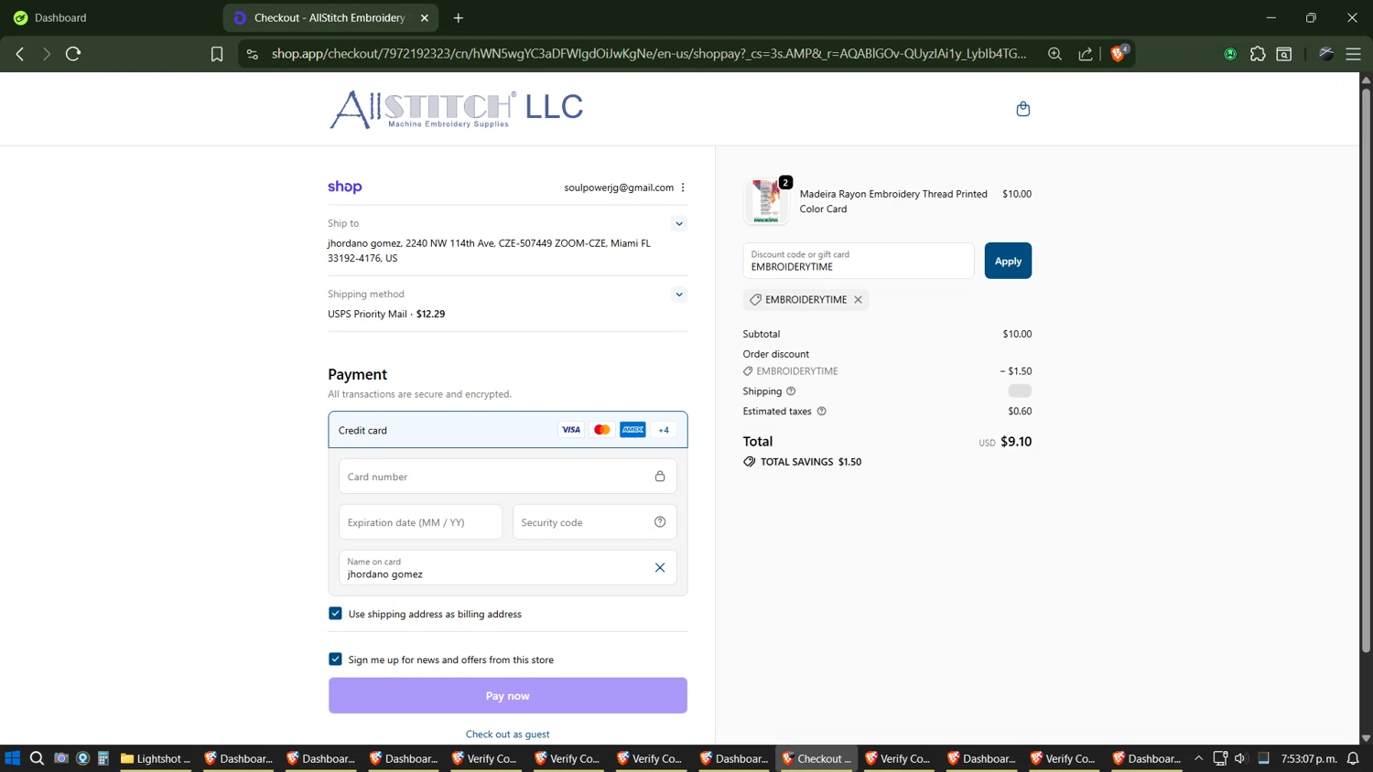
Task: Open the browser main hamburger menu
Action: coord(1353,54)
